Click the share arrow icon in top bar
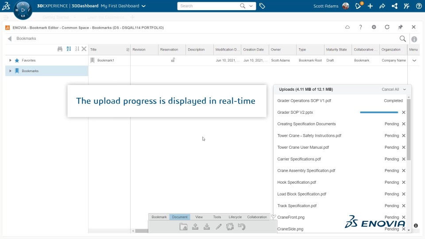The width and height of the screenshot is (425, 239). coord(382,6)
